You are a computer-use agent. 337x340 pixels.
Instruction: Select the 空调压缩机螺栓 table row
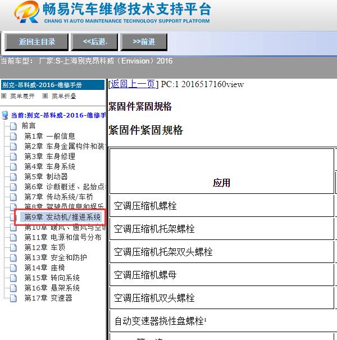click(x=222, y=206)
